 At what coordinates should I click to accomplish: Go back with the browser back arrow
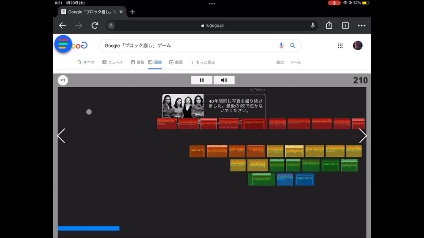tap(62, 26)
